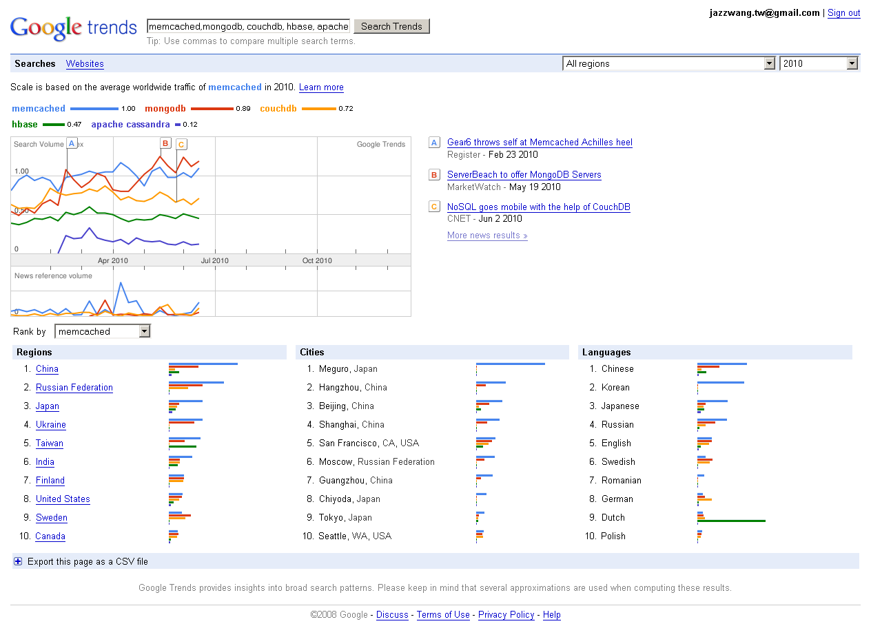The image size is (871, 637).
Task: Click the couchdb orange legend swatch
Action: tap(318, 109)
